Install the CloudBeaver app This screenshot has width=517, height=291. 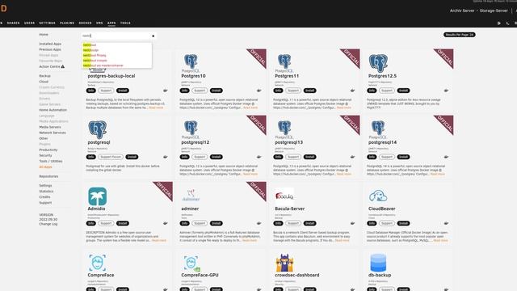click(x=403, y=223)
